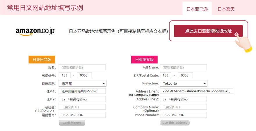The image size is (256, 131).
Task: Click the Address Line 1 English field
Action: pyautogui.click(x=197, y=91)
